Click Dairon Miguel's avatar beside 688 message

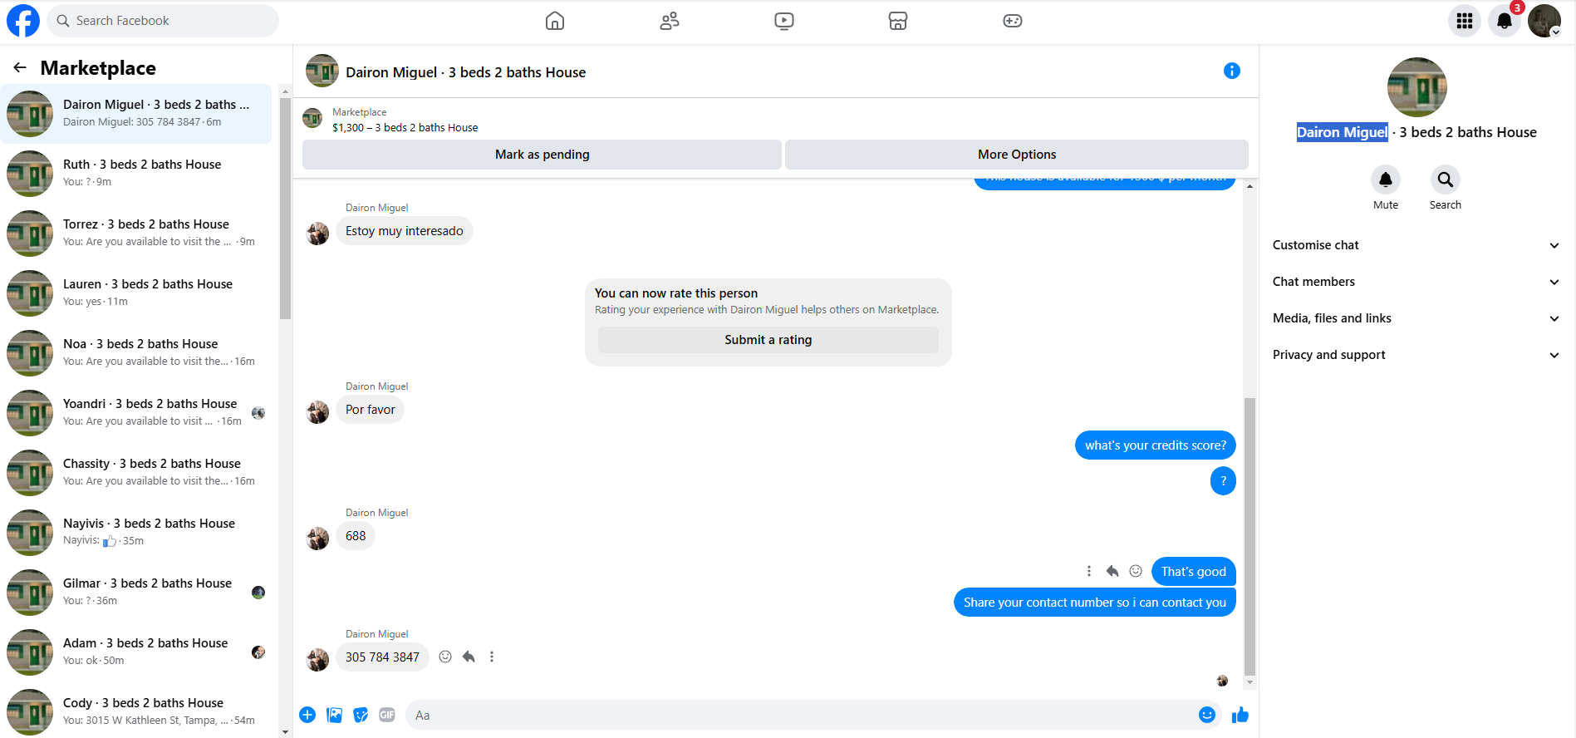pyautogui.click(x=317, y=539)
